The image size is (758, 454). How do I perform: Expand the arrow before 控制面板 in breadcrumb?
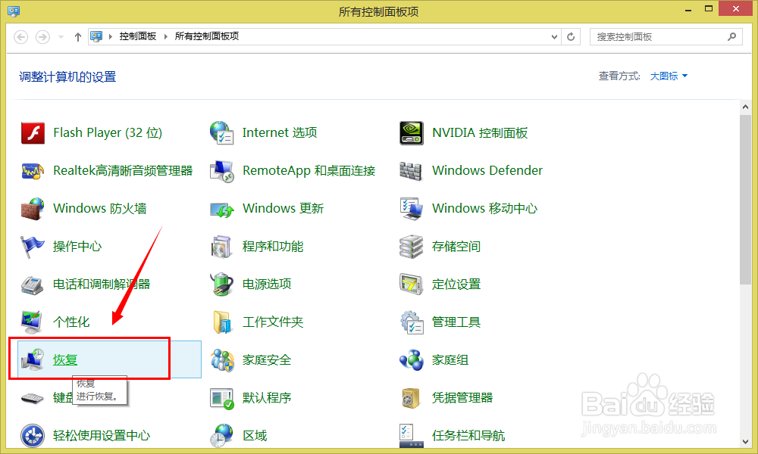pyautogui.click(x=110, y=36)
